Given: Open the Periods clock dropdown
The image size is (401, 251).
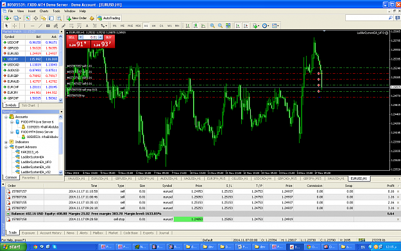Looking at the screenshot, I should (x=265, y=26).
